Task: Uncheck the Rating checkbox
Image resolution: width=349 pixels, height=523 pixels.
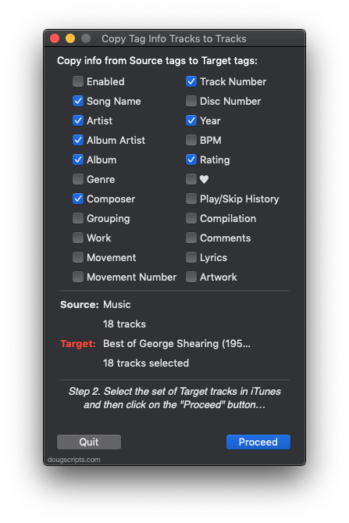Action: click(x=191, y=159)
